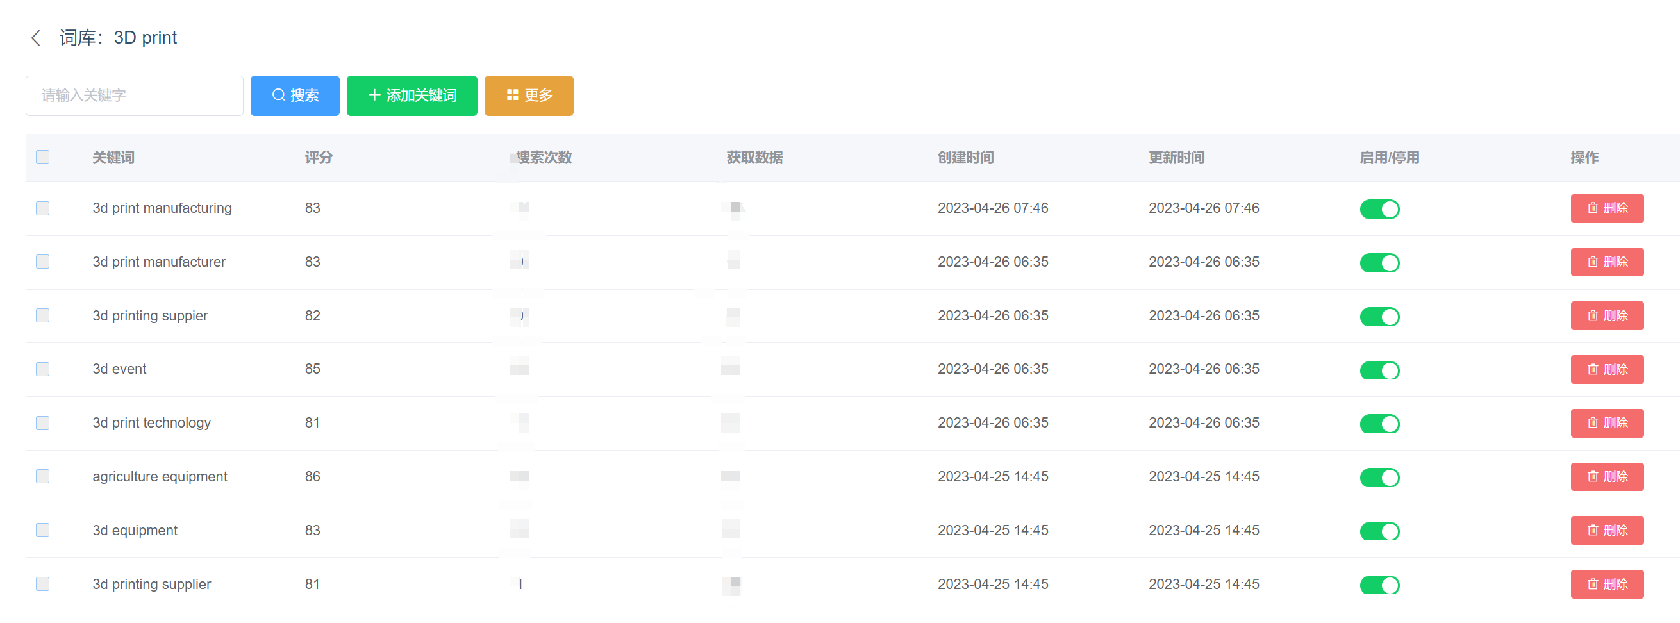The width and height of the screenshot is (1680, 623).
Task: Focus the keyword search input field
Action: pyautogui.click(x=135, y=96)
